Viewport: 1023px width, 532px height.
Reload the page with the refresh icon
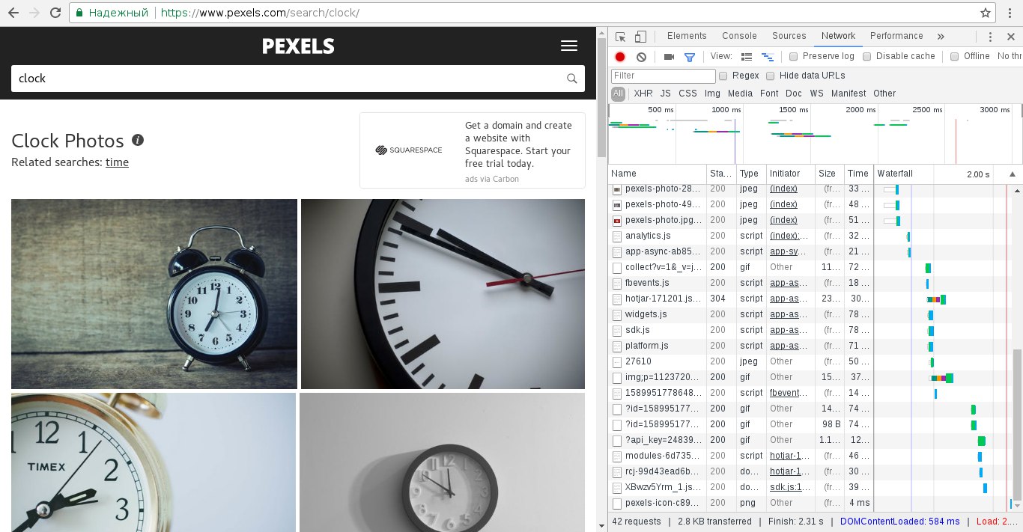(56, 13)
